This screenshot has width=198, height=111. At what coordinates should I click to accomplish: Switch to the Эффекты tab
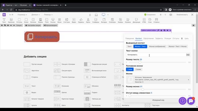[x=159, y=39]
